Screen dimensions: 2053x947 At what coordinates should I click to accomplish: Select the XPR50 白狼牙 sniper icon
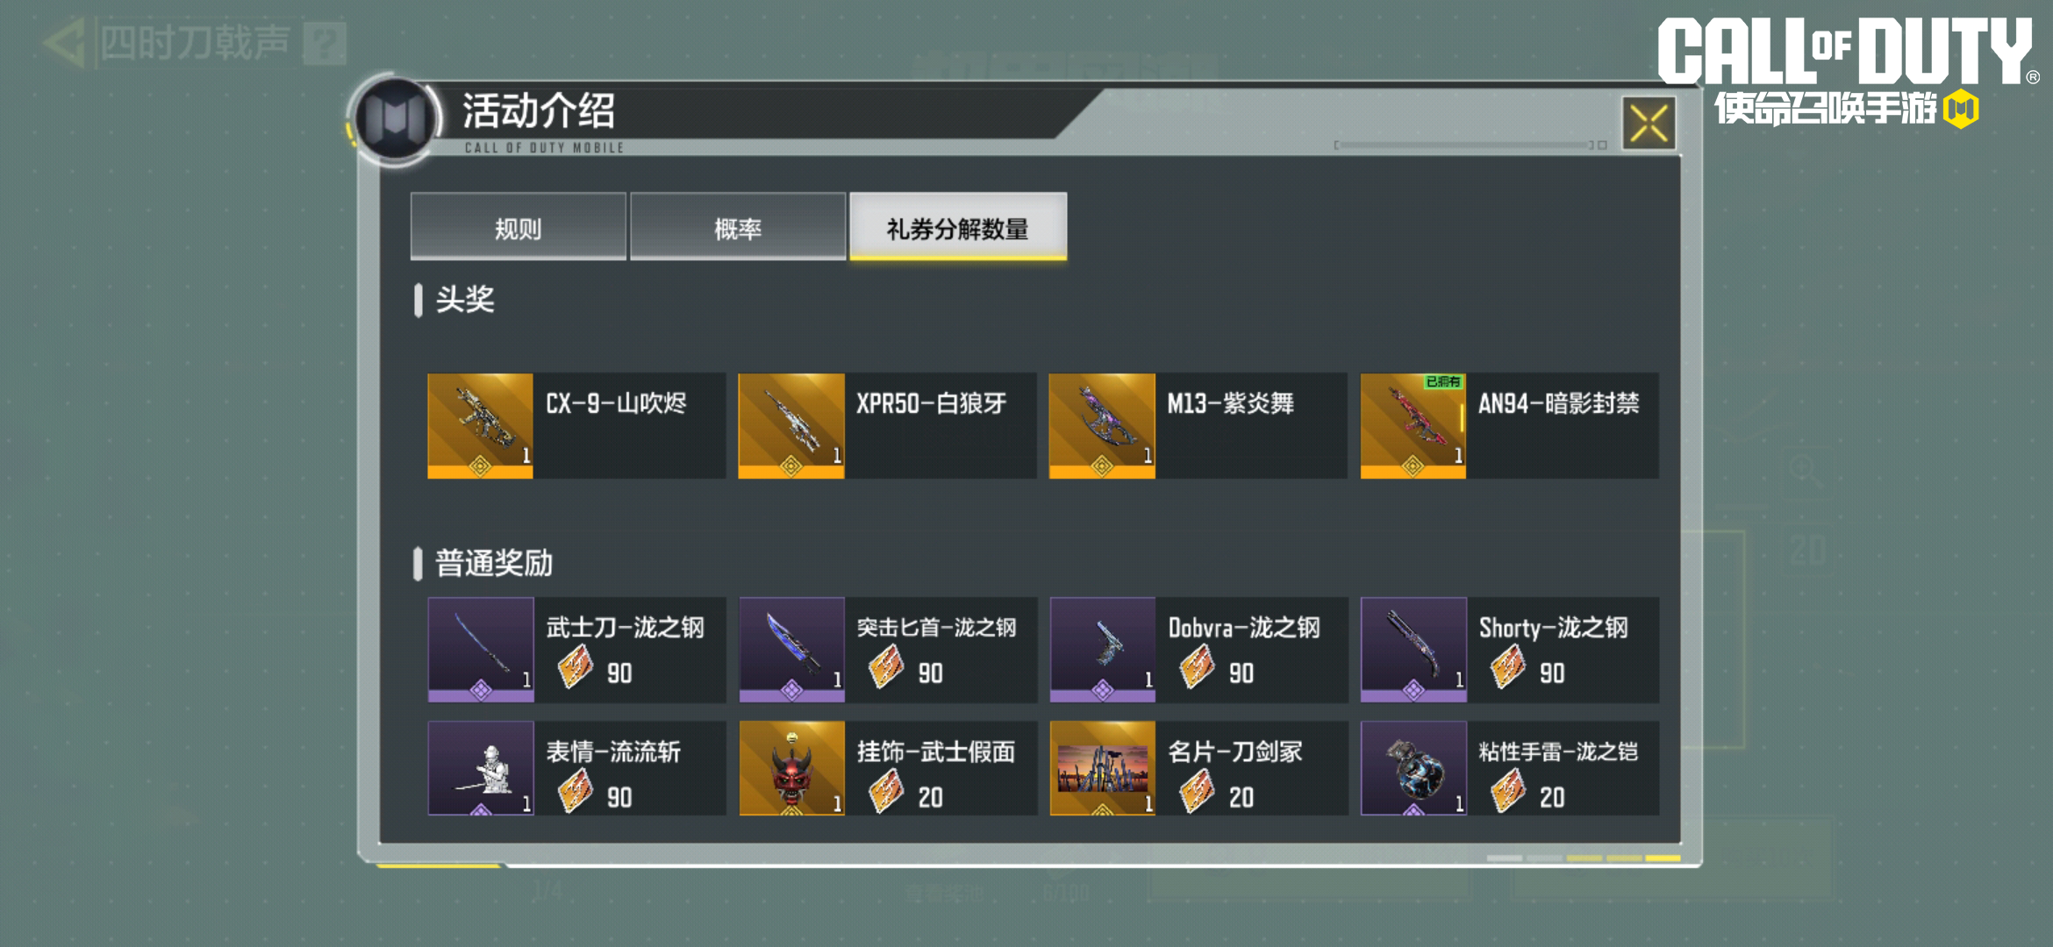coord(790,425)
